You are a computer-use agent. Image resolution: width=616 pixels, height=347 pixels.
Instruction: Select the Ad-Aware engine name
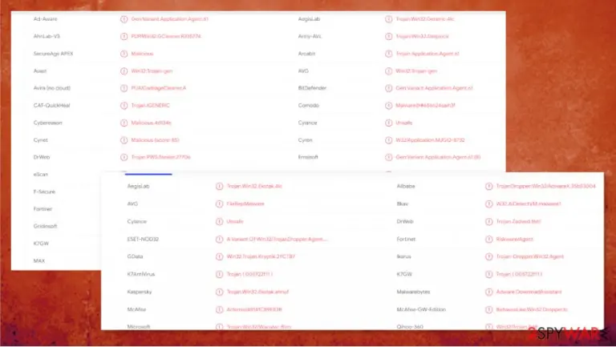pos(45,19)
